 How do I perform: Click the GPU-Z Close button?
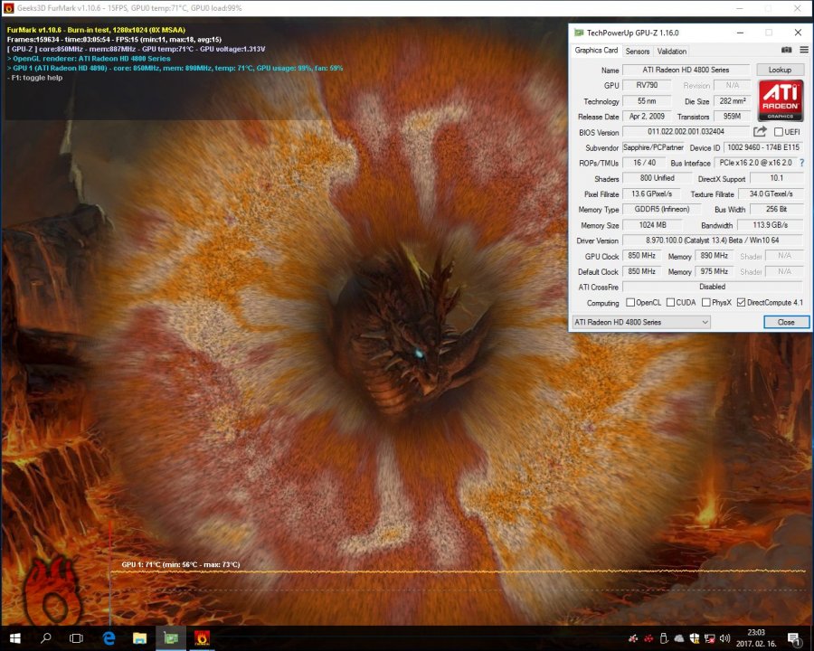(x=786, y=323)
